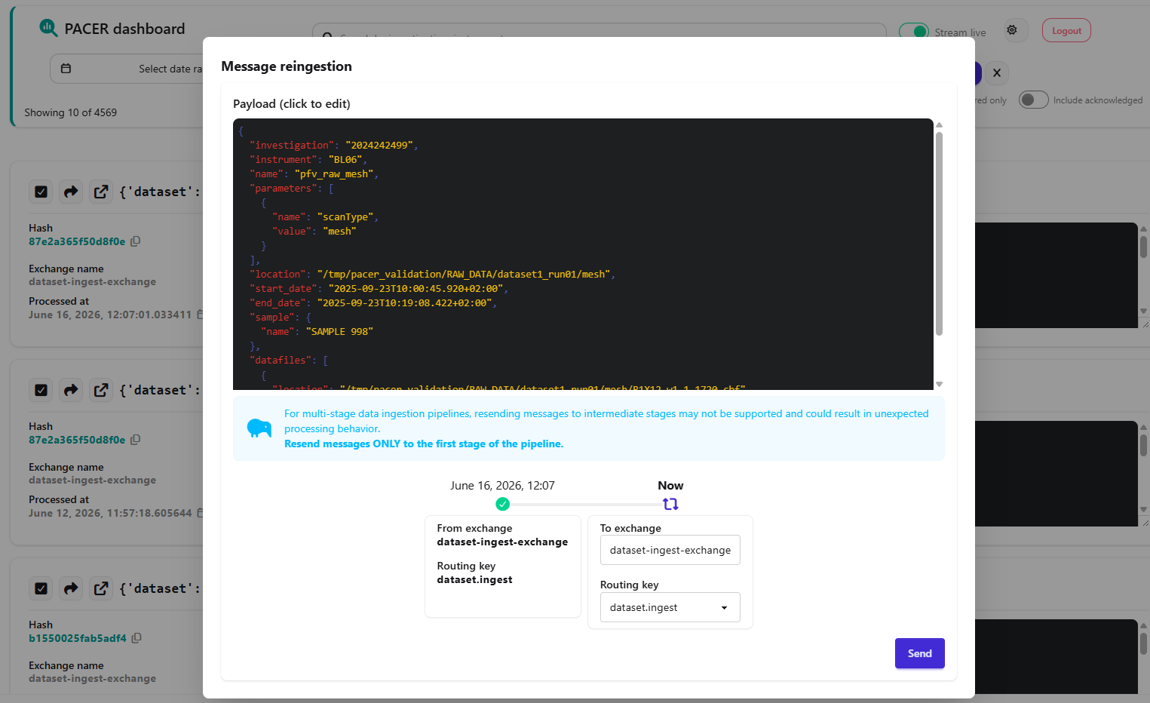Click From routing key value dataset.ingest

click(475, 579)
